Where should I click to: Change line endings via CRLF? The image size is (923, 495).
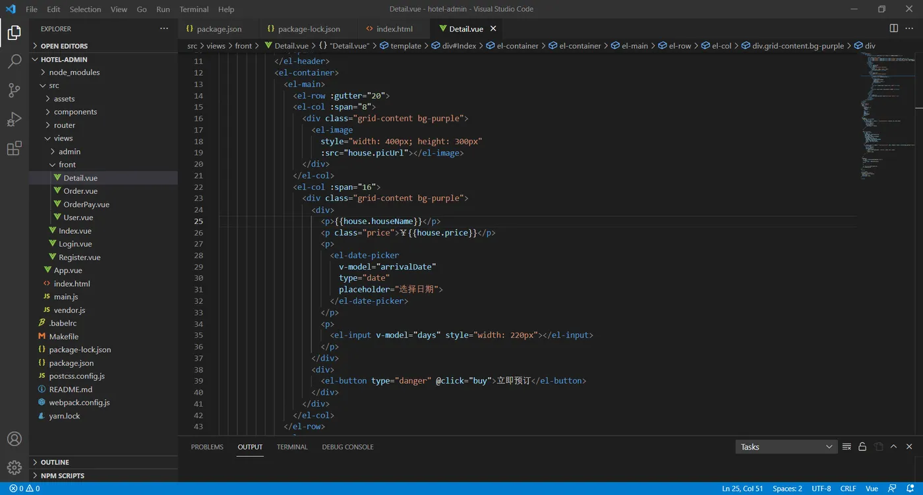[x=848, y=488]
